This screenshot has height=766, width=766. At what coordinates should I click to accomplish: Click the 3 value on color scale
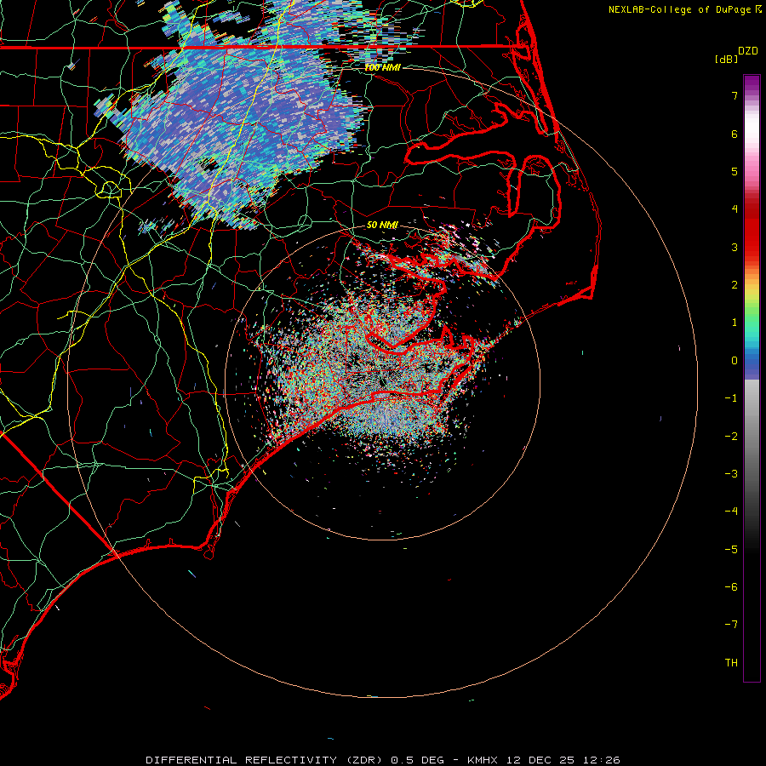point(735,247)
